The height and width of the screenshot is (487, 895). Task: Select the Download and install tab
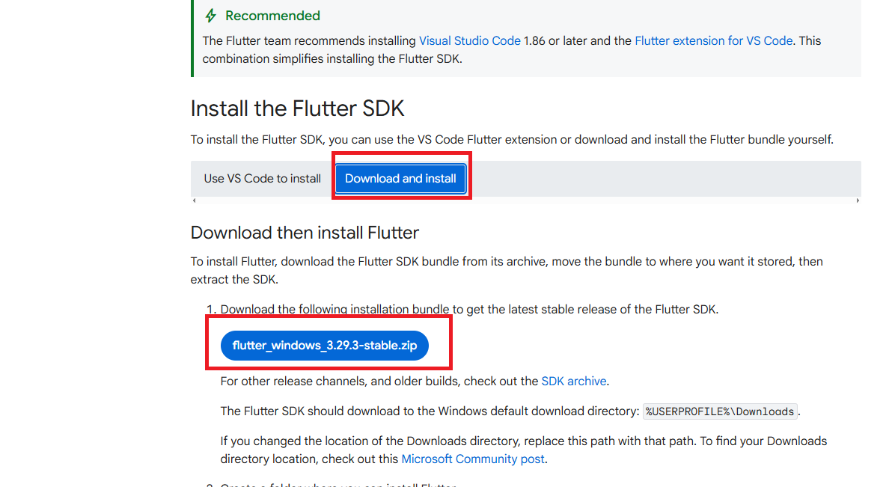[400, 178]
